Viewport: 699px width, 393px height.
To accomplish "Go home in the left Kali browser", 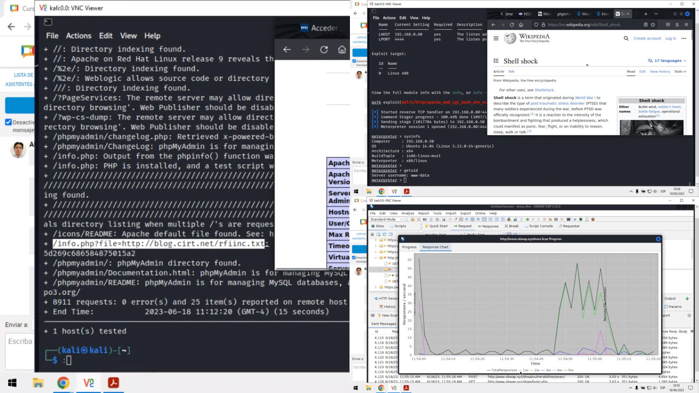I will click(342, 49).
